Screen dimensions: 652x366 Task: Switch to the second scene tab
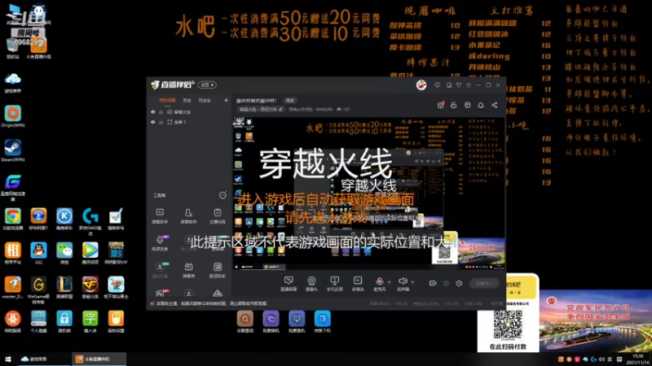(187, 100)
